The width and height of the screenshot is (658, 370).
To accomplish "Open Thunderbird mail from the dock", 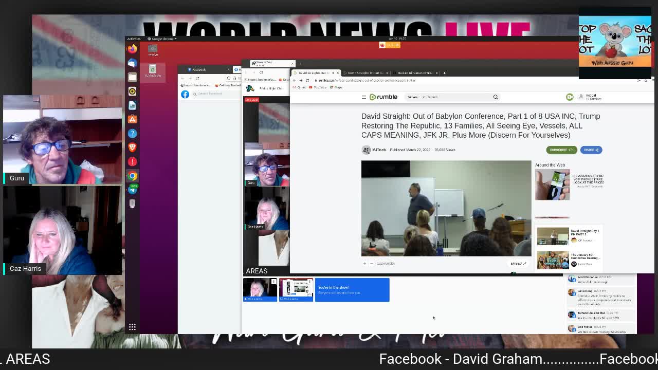I will (132, 63).
